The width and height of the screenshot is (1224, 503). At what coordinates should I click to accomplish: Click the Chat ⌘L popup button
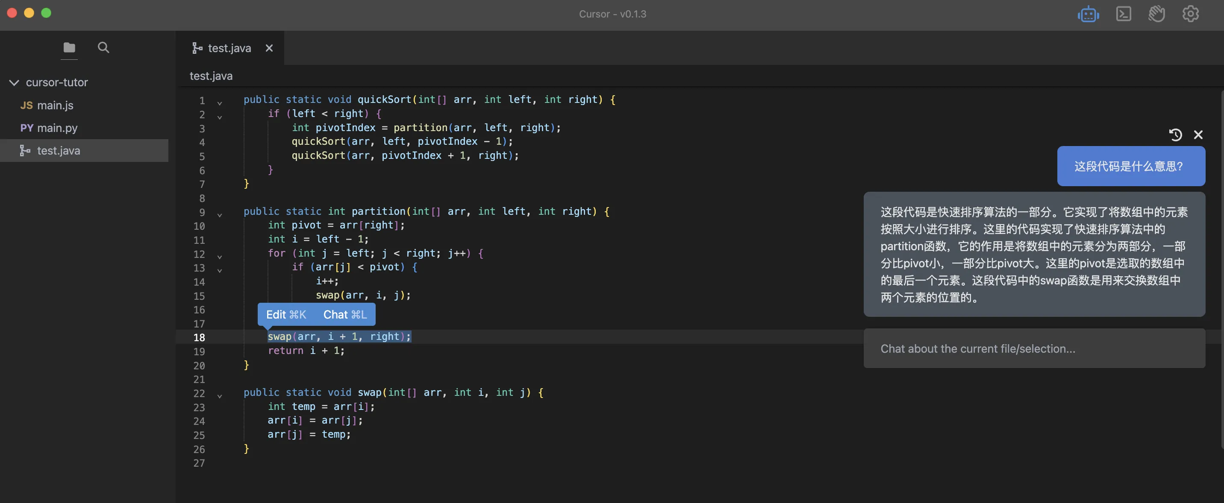(x=345, y=315)
